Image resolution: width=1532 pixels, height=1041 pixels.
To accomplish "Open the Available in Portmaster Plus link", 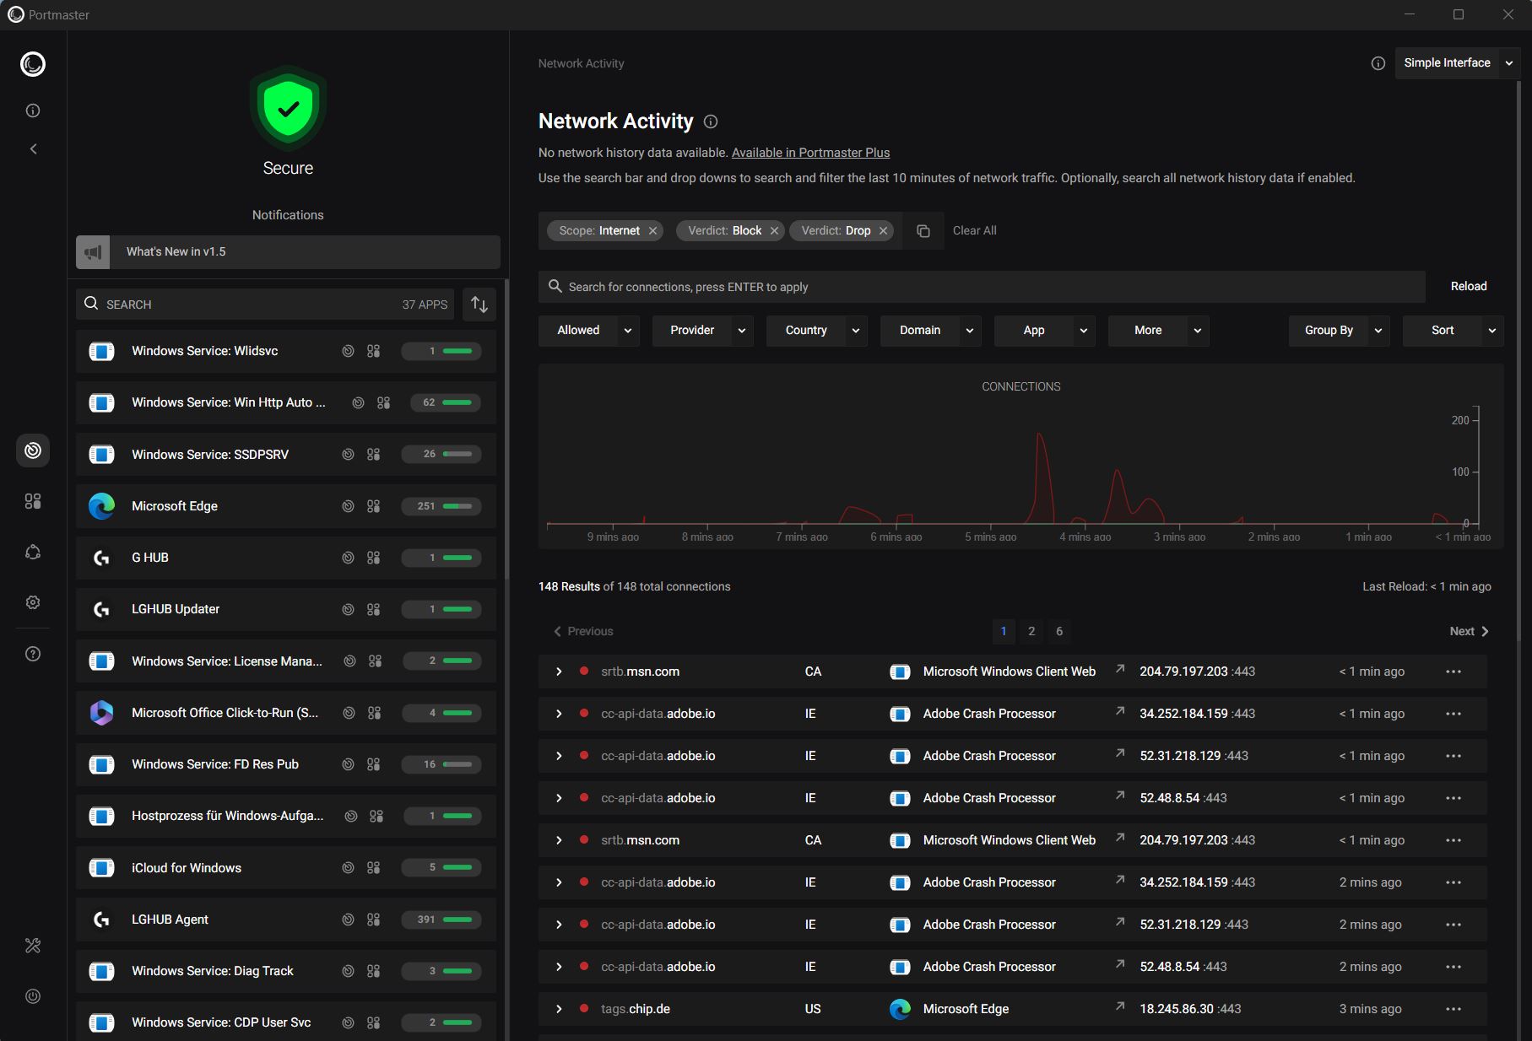I will [x=810, y=153].
